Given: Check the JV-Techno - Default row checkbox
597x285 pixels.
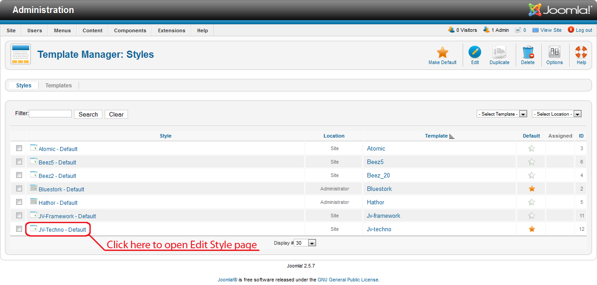Looking at the screenshot, I should [x=19, y=229].
